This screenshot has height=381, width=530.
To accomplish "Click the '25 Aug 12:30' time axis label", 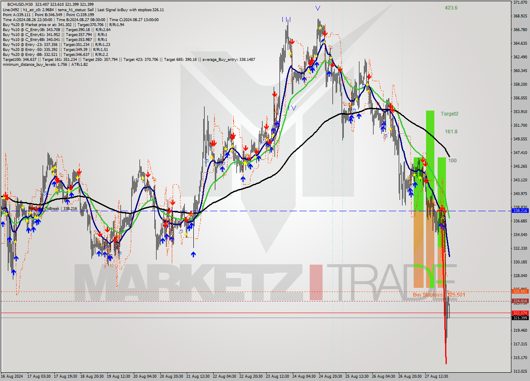I will 357,376.
